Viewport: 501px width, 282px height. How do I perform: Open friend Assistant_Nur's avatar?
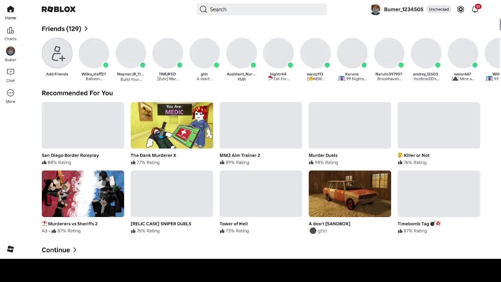[x=241, y=53]
